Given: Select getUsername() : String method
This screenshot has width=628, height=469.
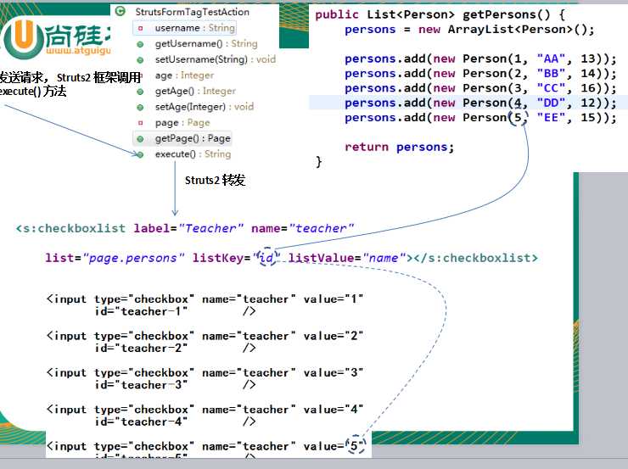Looking at the screenshot, I should point(206,43).
